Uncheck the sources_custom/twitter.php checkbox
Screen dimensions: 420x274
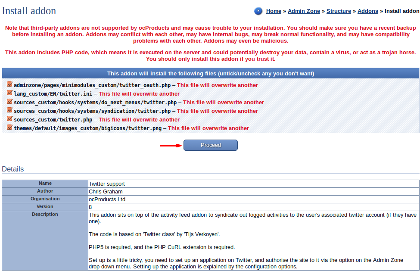tap(9, 119)
